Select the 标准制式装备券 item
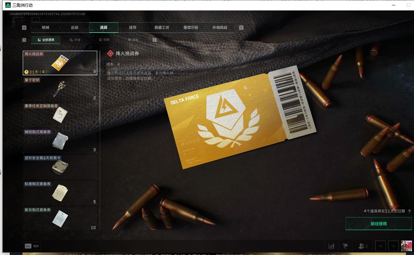 click(x=60, y=193)
